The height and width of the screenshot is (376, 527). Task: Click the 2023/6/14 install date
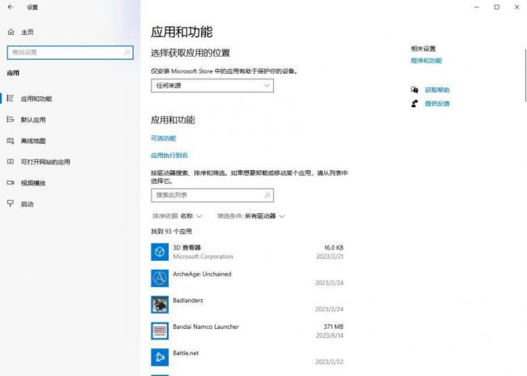tap(329, 335)
